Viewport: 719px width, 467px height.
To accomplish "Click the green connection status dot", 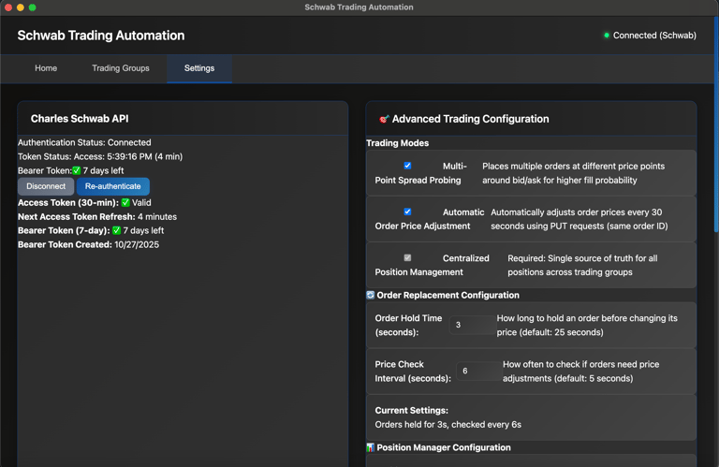I will 606,36.
